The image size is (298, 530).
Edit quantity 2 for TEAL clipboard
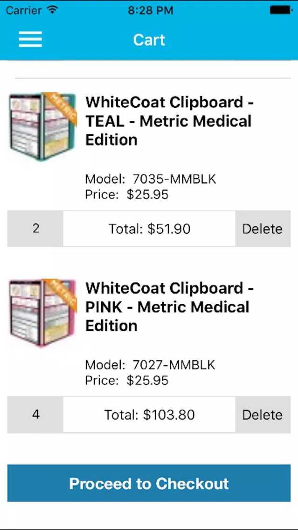click(x=36, y=229)
